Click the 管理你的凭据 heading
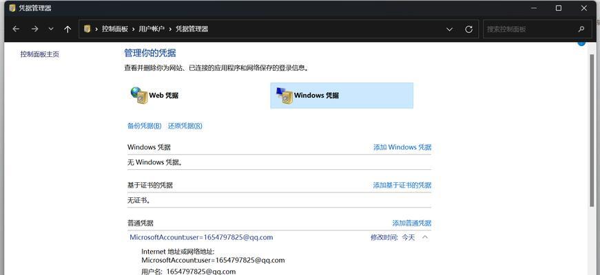The image size is (600, 275). pyautogui.click(x=150, y=53)
